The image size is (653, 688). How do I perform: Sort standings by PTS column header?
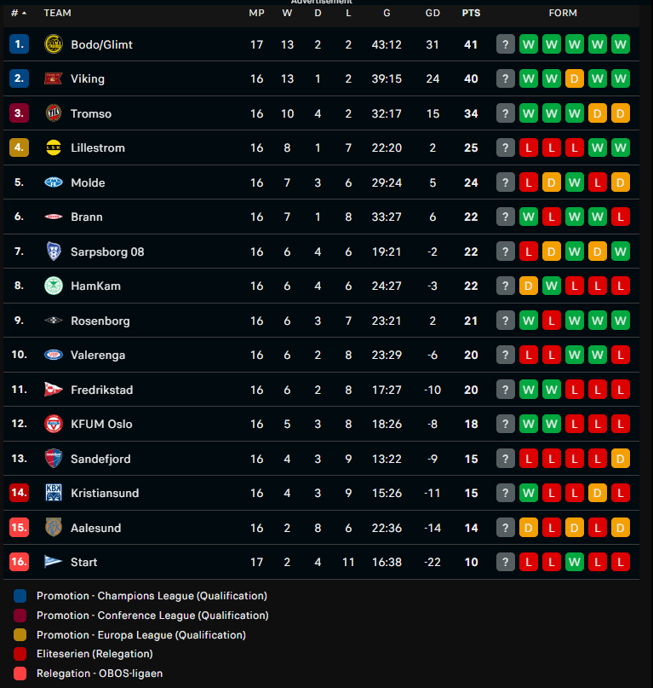click(x=471, y=13)
